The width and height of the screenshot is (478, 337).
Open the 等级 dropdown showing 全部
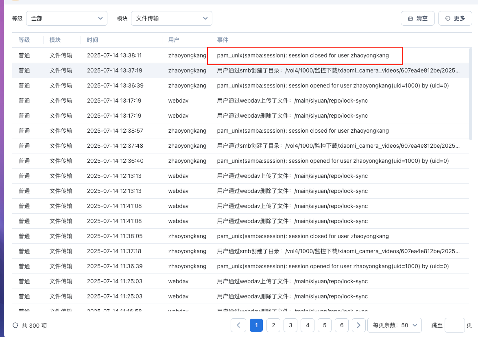point(67,18)
